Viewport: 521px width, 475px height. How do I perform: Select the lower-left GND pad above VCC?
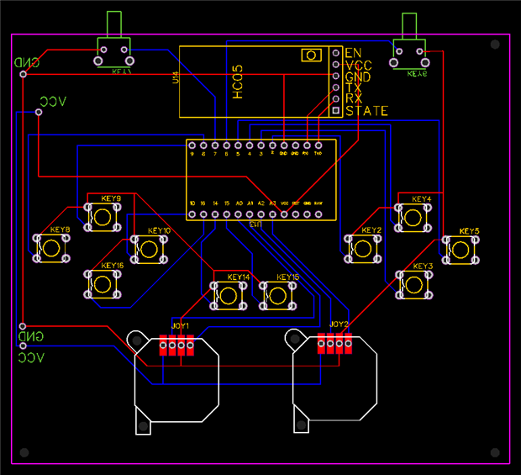23,326
